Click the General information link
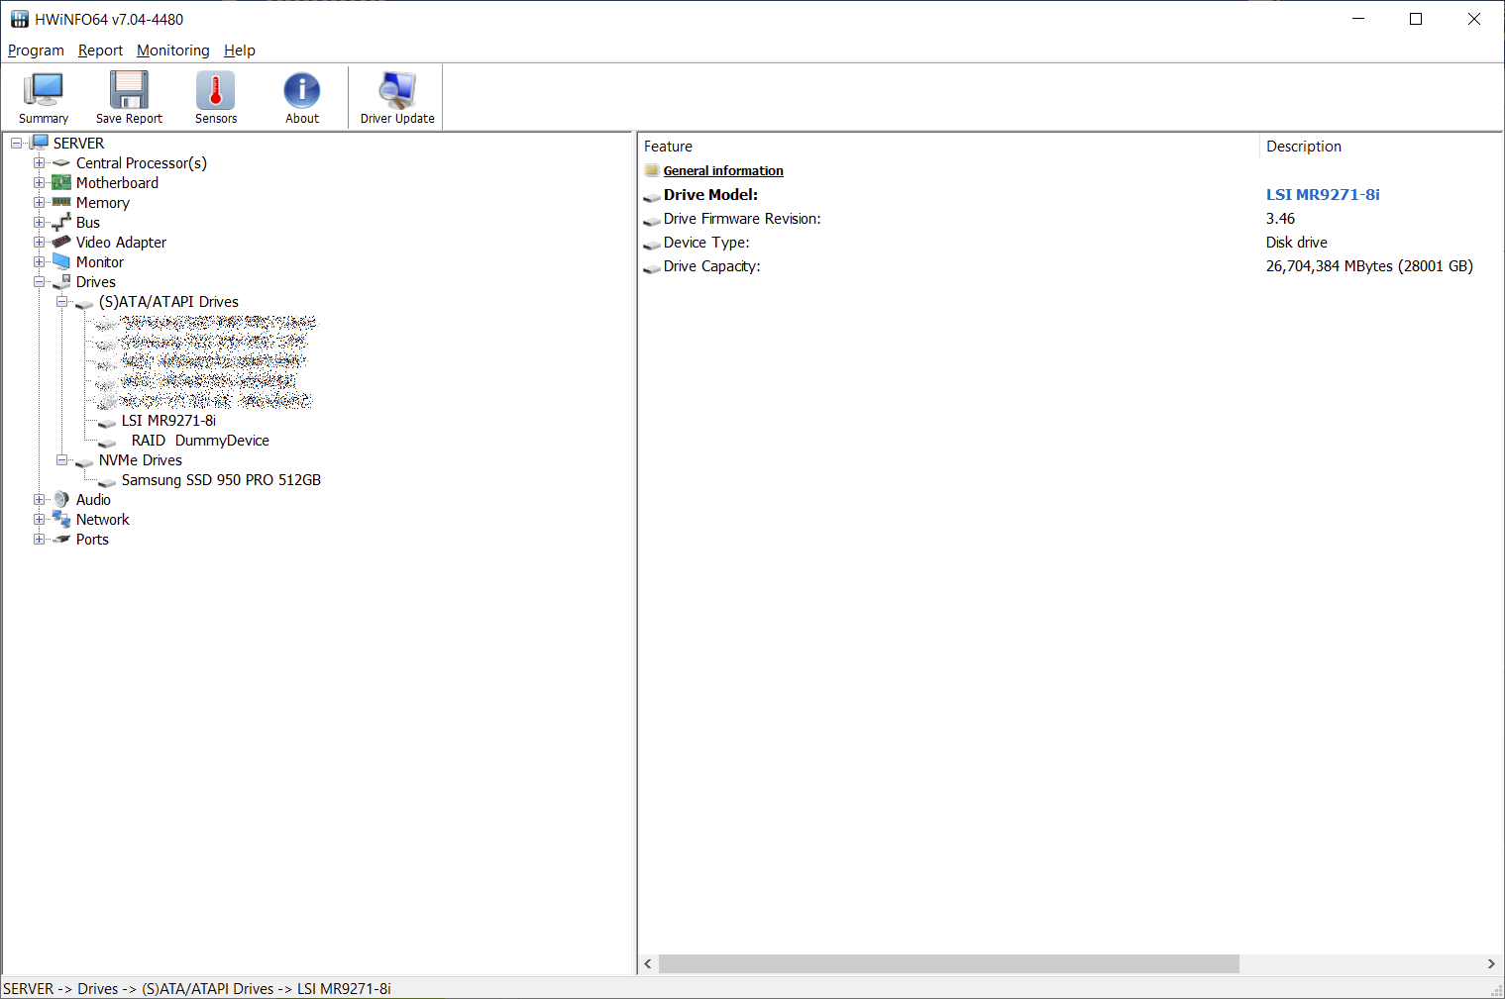This screenshot has width=1505, height=999. 723,171
